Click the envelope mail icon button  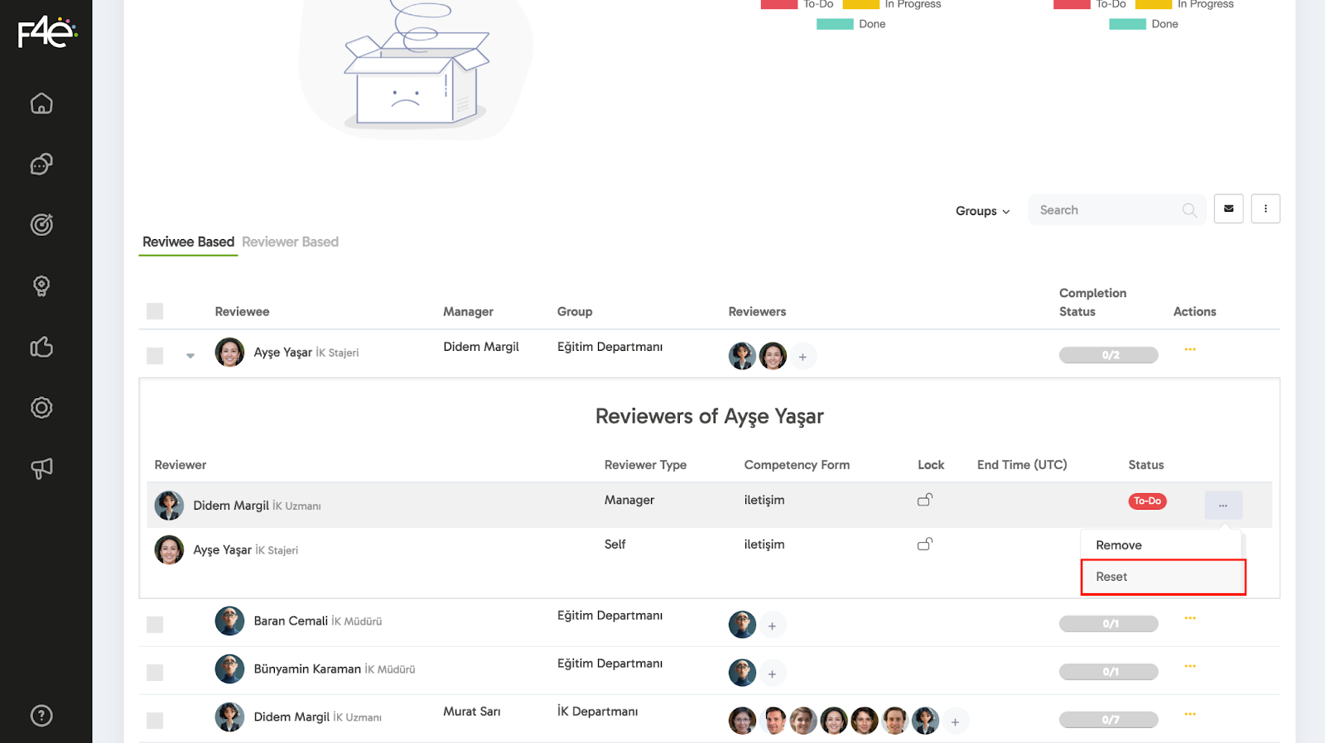click(1228, 209)
